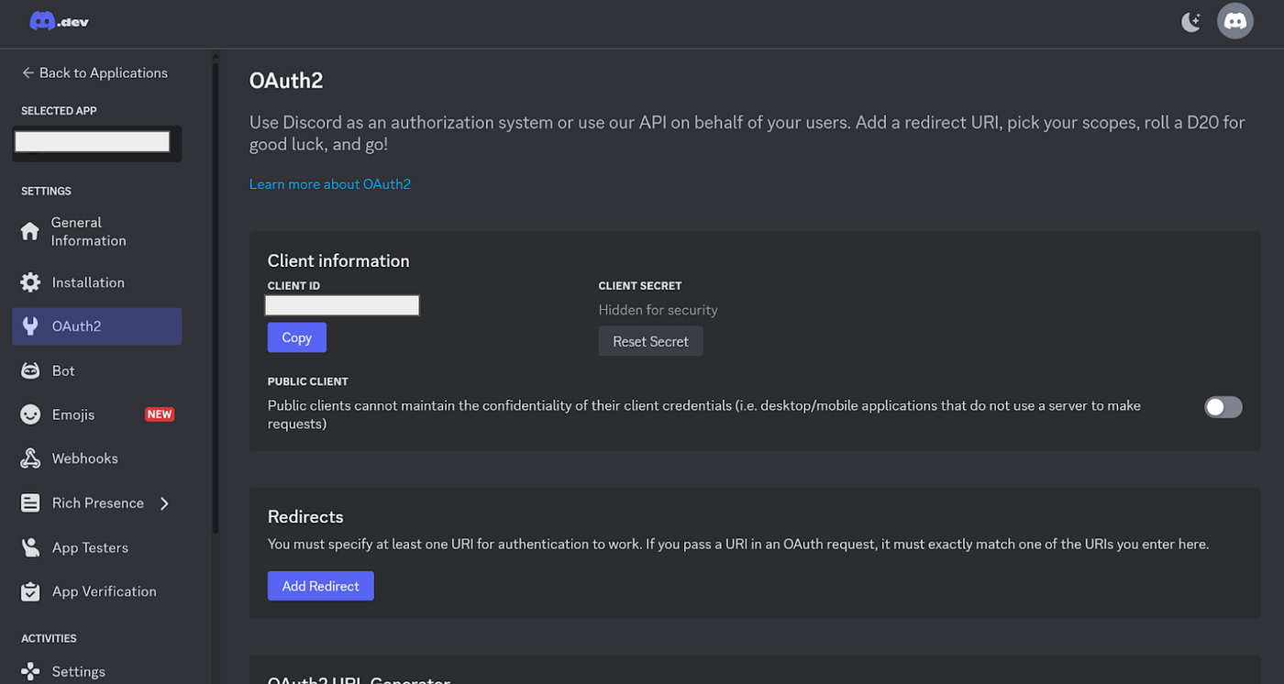
Task: Click the Redirects section heading
Action: [305, 516]
